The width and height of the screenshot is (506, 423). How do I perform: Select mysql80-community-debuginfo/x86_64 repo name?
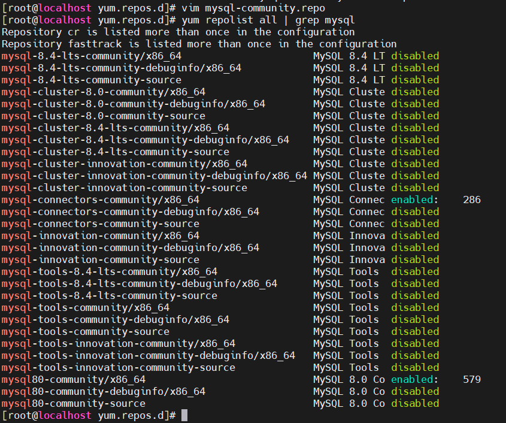(x=104, y=391)
